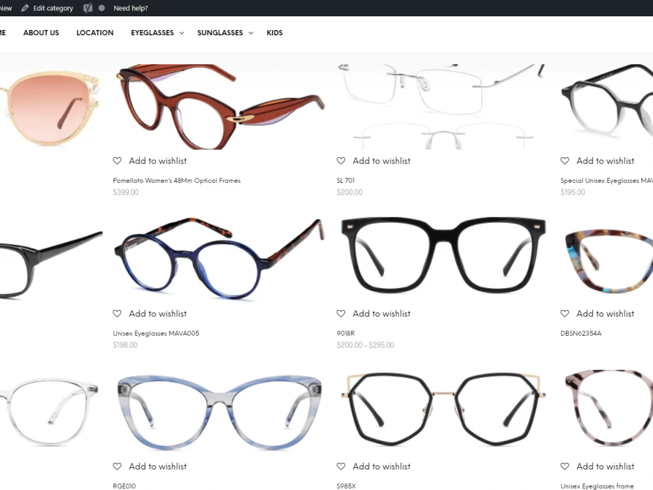The width and height of the screenshot is (653, 490).
Task: Click the Need help? link
Action: (x=131, y=8)
